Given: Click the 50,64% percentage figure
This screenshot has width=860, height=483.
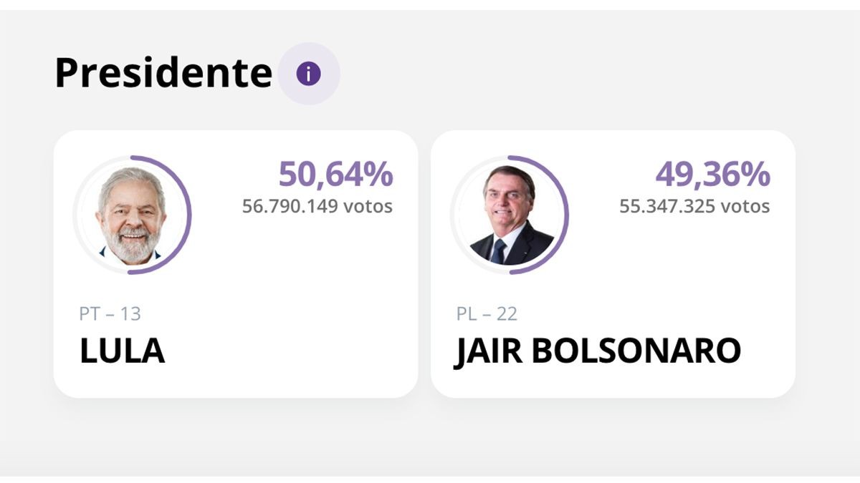Looking at the screenshot, I should pyautogui.click(x=335, y=175).
